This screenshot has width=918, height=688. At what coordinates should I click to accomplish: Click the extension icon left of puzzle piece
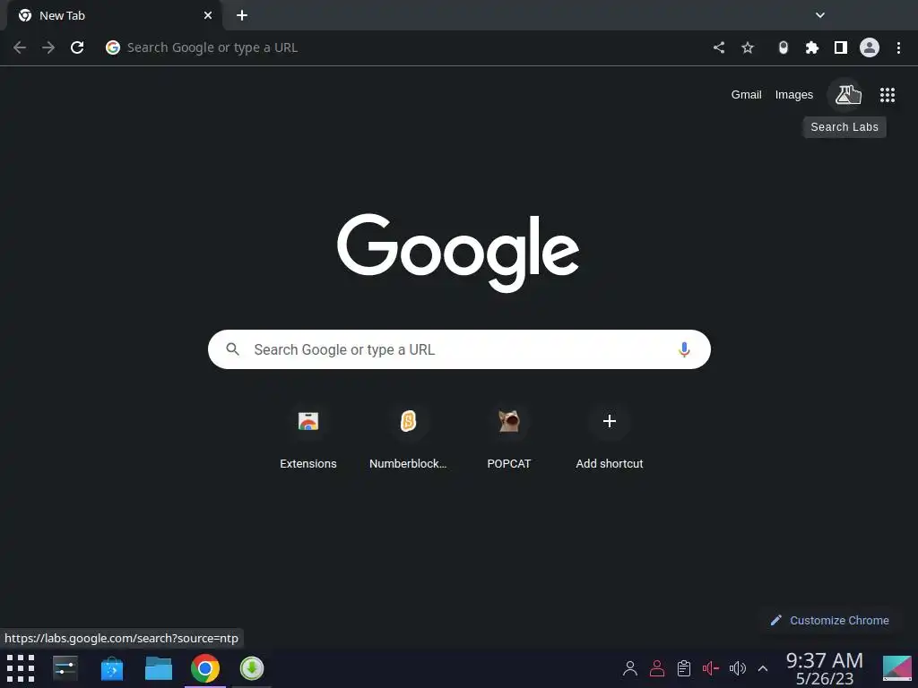point(783,47)
